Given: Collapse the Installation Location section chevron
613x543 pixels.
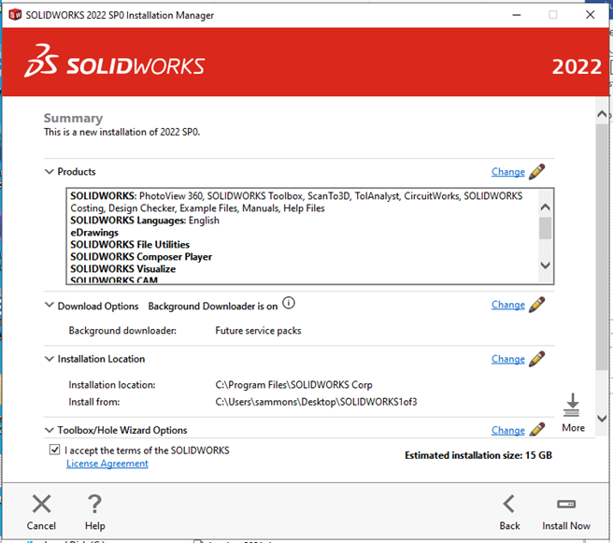Looking at the screenshot, I should (x=50, y=359).
